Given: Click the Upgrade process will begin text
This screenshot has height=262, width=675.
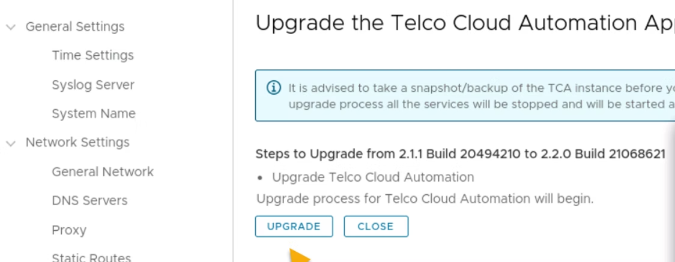Looking at the screenshot, I should coord(425,198).
